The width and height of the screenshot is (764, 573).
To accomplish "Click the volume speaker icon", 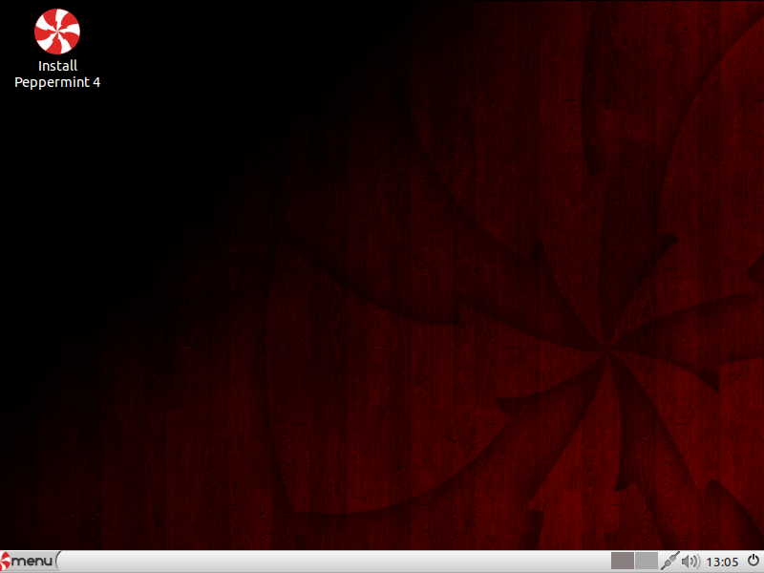I will pos(691,561).
